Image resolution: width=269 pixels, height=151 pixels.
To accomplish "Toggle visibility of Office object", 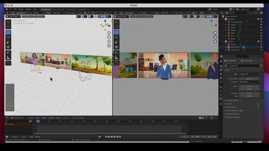I will 261,33.
